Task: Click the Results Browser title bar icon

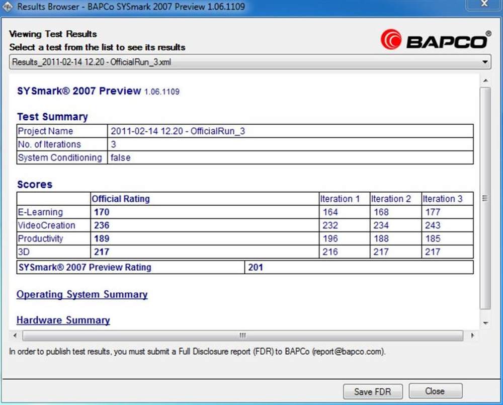Action: pos(8,7)
